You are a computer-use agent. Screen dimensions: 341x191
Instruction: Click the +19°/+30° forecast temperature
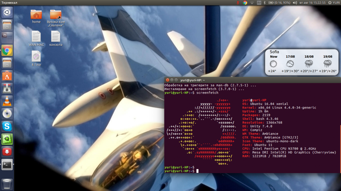click(290, 71)
